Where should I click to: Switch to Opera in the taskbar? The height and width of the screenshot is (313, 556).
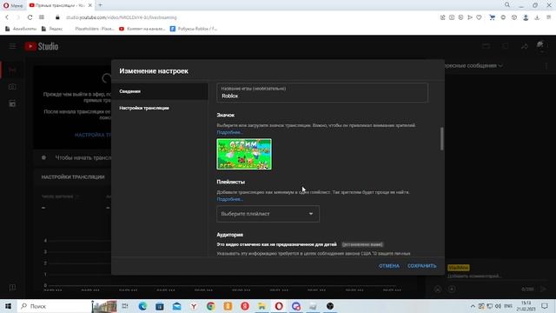point(279,306)
